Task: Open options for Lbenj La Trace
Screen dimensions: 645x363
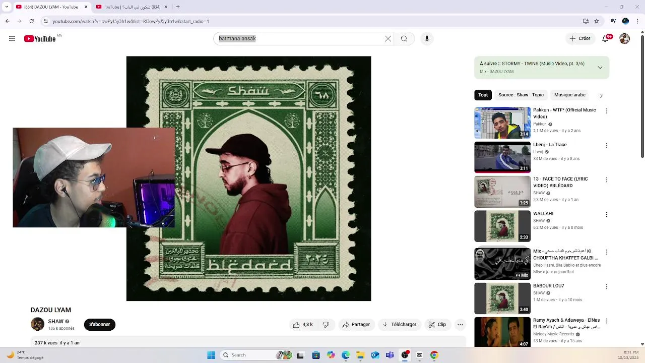Action: pyautogui.click(x=607, y=146)
